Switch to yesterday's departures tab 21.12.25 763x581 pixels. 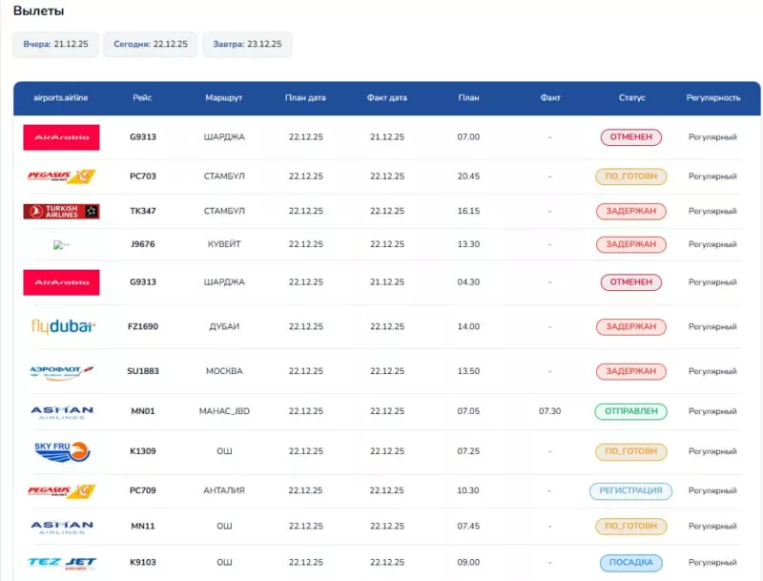coord(55,44)
